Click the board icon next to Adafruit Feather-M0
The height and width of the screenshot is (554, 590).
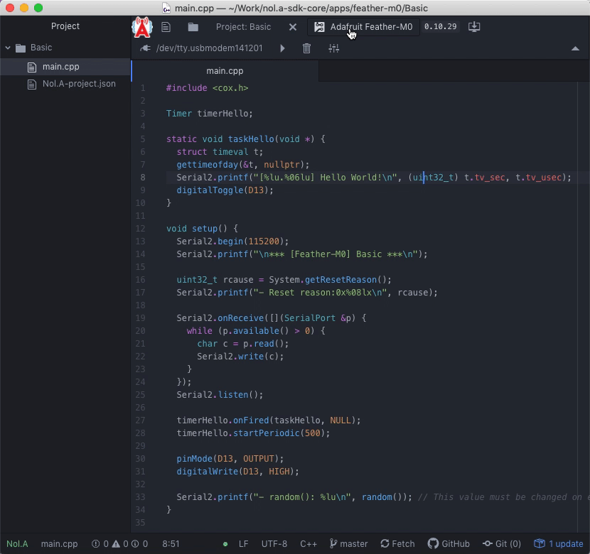(x=319, y=27)
